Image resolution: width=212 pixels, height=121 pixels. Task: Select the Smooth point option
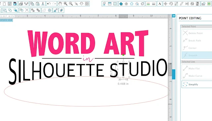pyautogui.click(x=197, y=55)
